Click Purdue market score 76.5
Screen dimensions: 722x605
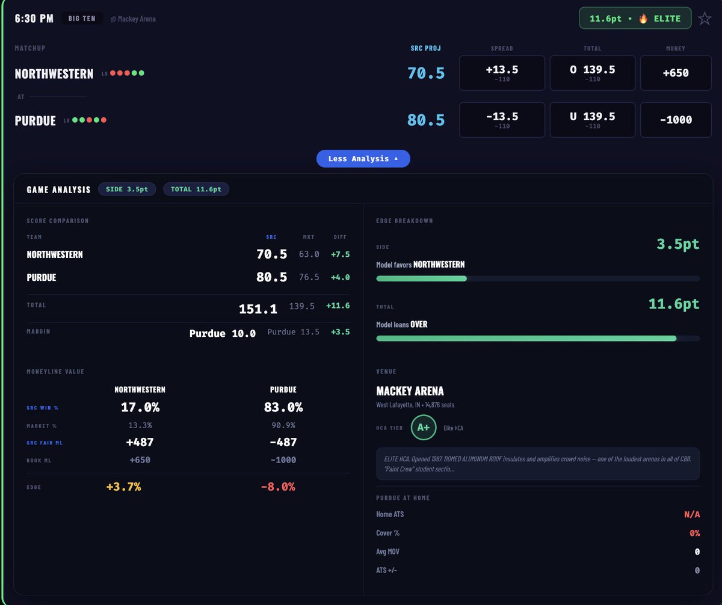pyautogui.click(x=309, y=277)
